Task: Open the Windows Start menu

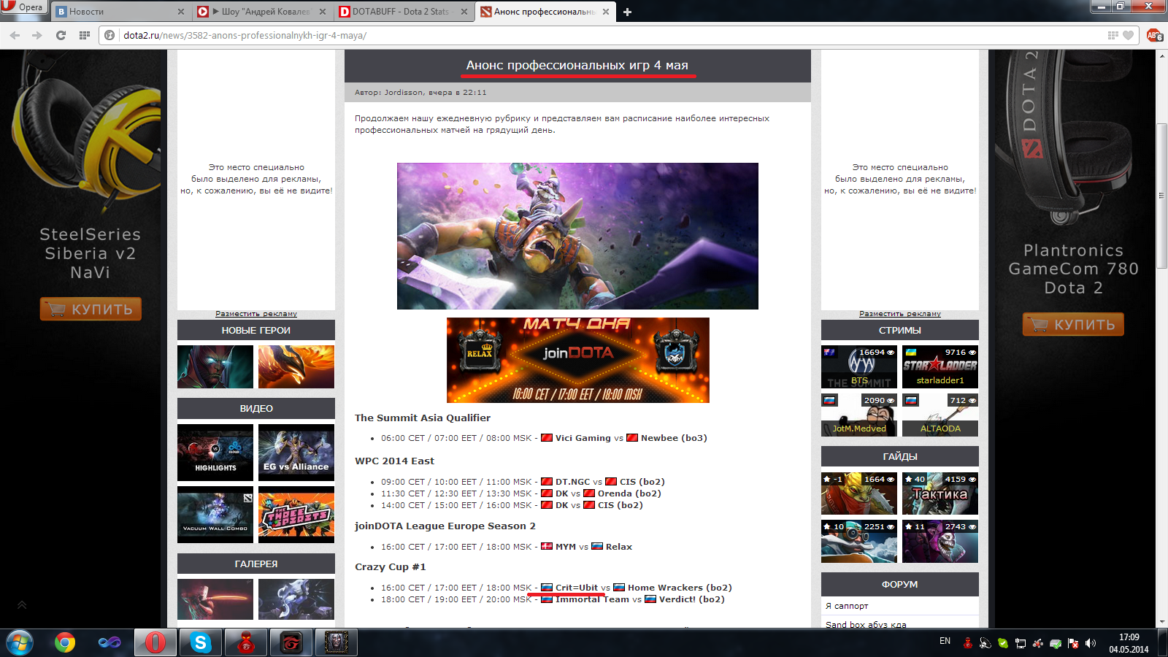Action: coord(20,642)
